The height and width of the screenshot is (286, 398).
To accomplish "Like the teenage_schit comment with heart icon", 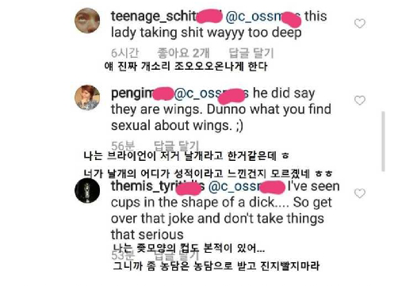I will (360, 24).
